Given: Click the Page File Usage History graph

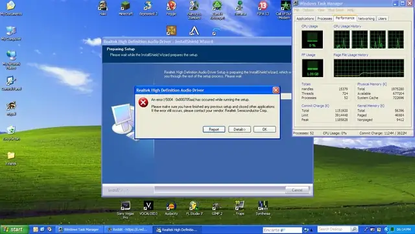Looking at the screenshot, I should 369,68.
